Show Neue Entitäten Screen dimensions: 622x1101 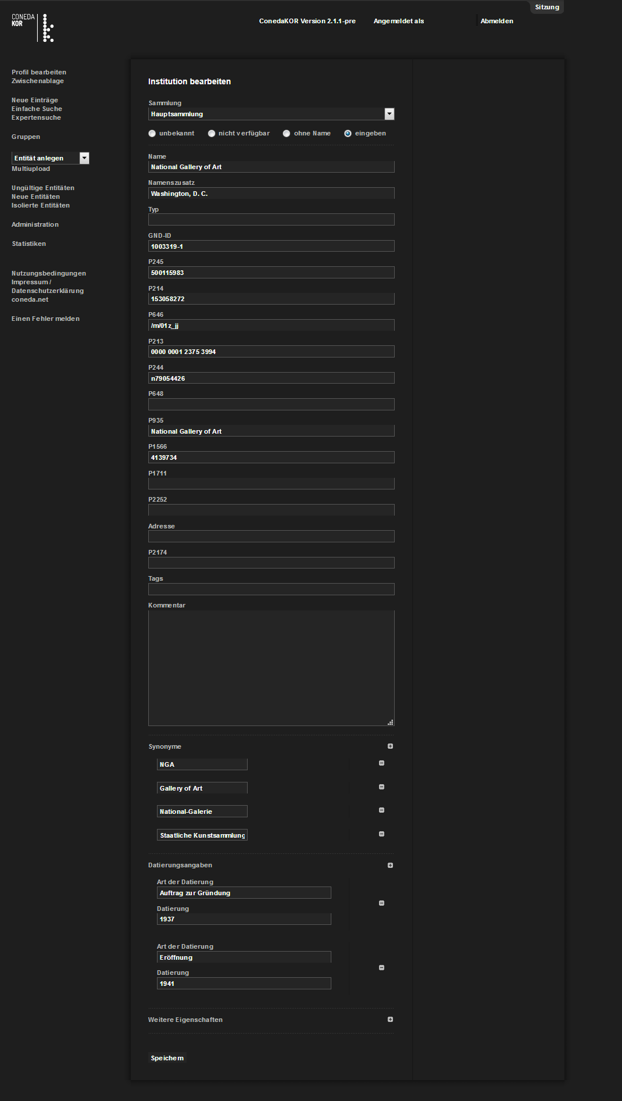(x=35, y=197)
